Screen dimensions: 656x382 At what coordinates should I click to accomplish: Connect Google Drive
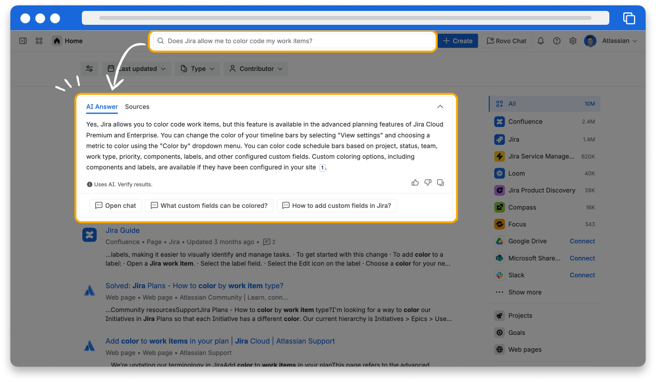click(582, 241)
